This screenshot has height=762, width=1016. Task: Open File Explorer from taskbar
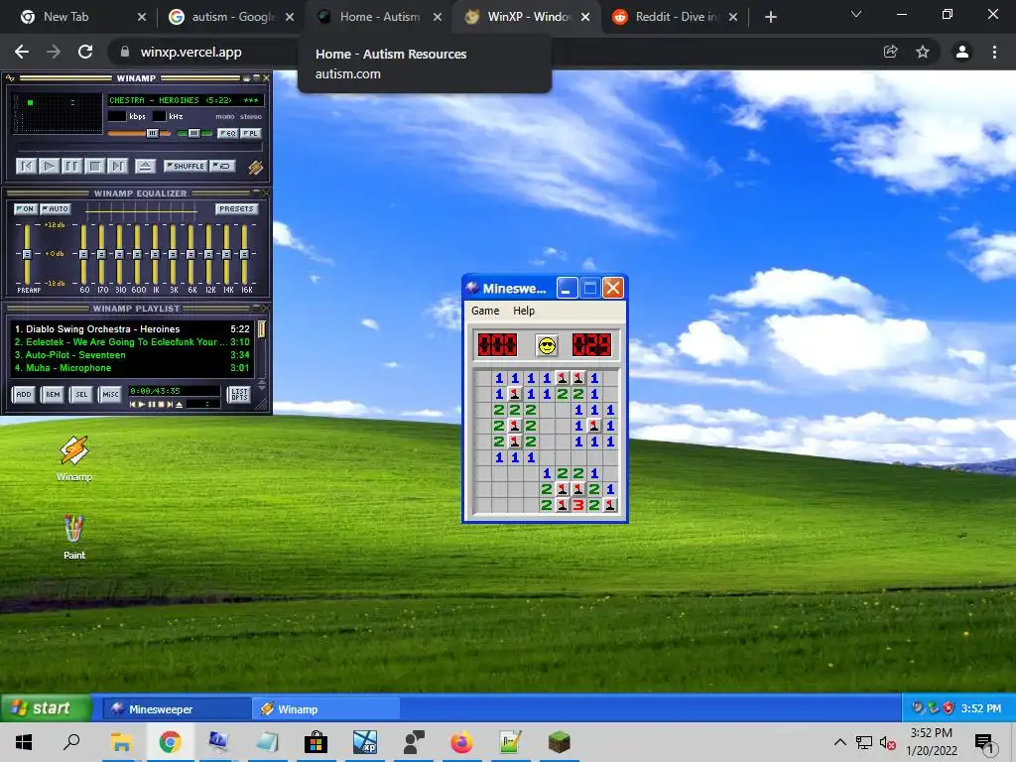click(x=121, y=742)
